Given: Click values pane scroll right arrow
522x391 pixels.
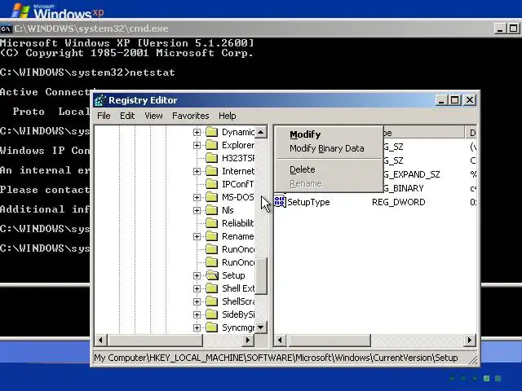Looking at the screenshot, I should pos(470,340).
